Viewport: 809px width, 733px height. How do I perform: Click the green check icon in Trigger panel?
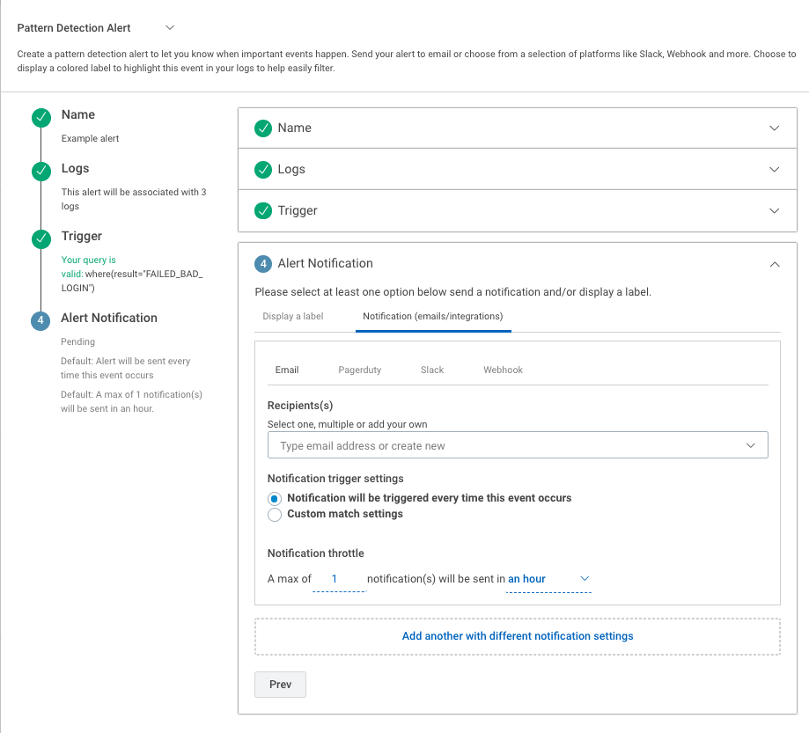[262, 211]
